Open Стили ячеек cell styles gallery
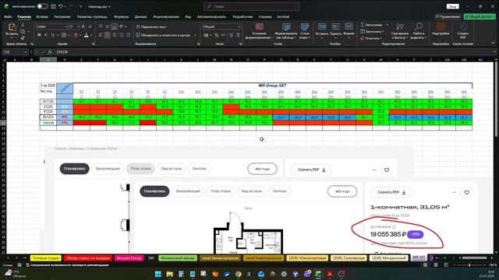 305,31
